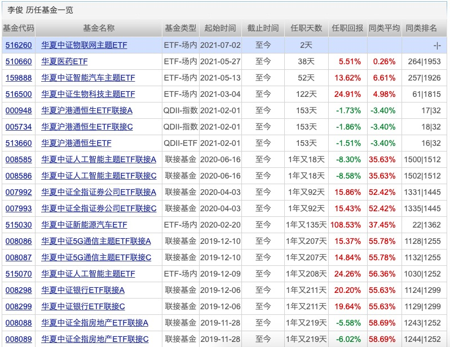Image resolution: width=450 pixels, height=347 pixels.
Task: Click the 起始时间 column header
Action: pos(220,28)
